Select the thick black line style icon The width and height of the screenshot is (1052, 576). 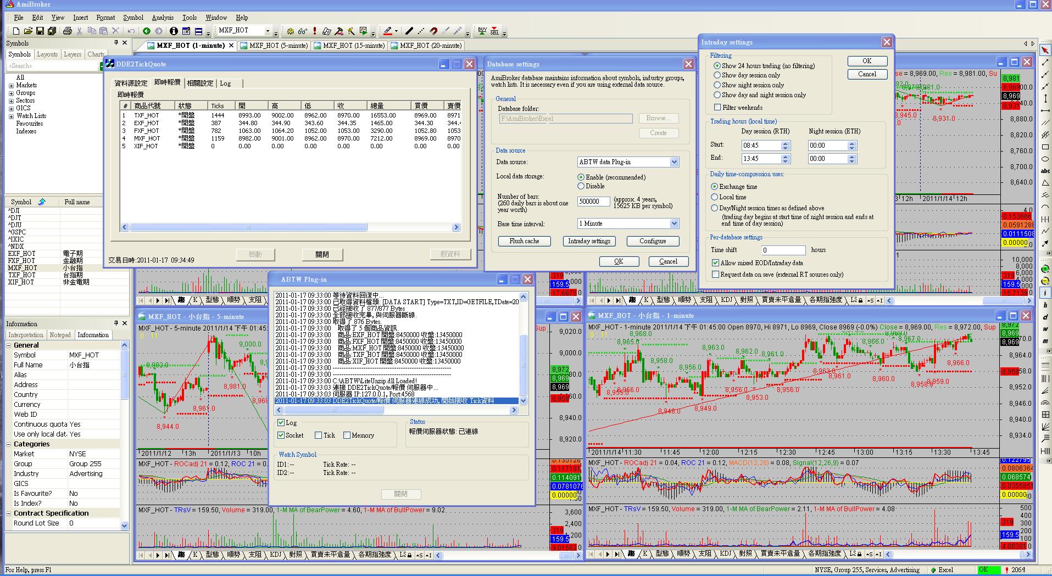pyautogui.click(x=409, y=31)
